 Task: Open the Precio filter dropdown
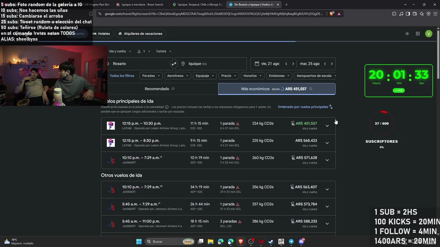[228, 76]
